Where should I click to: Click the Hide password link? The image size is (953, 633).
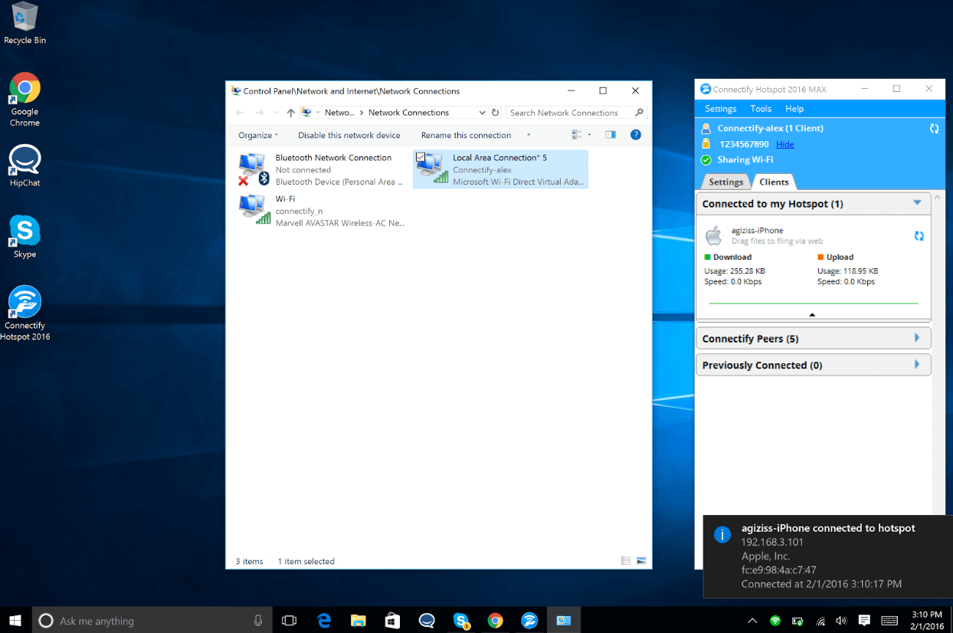(x=785, y=144)
